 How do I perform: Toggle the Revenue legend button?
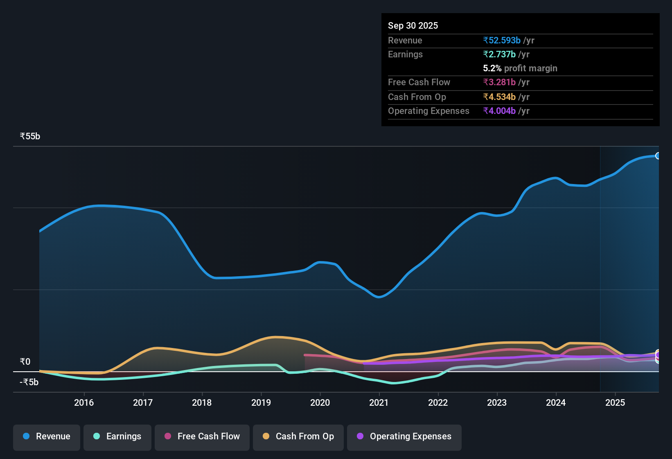coord(47,437)
